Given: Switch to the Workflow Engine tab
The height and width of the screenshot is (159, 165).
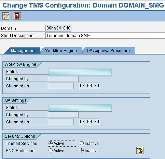Looking at the screenshot, I should tap(61, 51).
